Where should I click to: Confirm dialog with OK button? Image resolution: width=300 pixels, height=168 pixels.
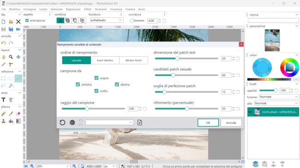pos(208,122)
